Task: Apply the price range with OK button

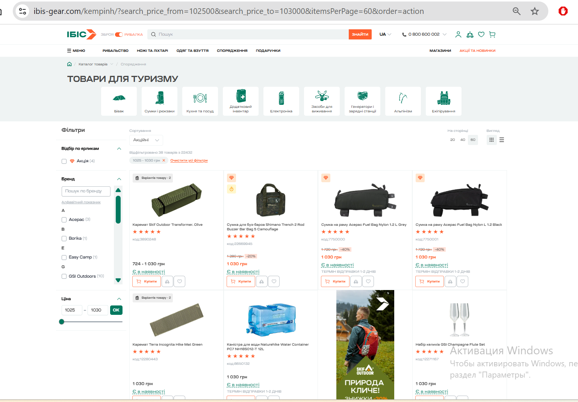Action: 116,310
